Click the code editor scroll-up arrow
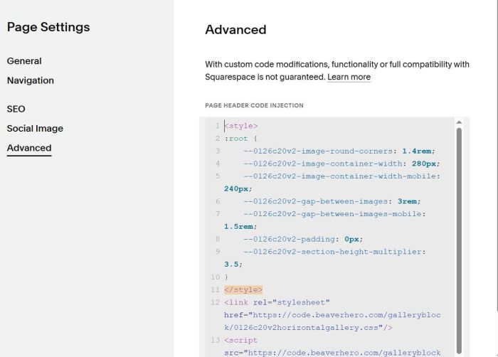Image resolution: width=498 pixels, height=357 pixels. (459, 122)
